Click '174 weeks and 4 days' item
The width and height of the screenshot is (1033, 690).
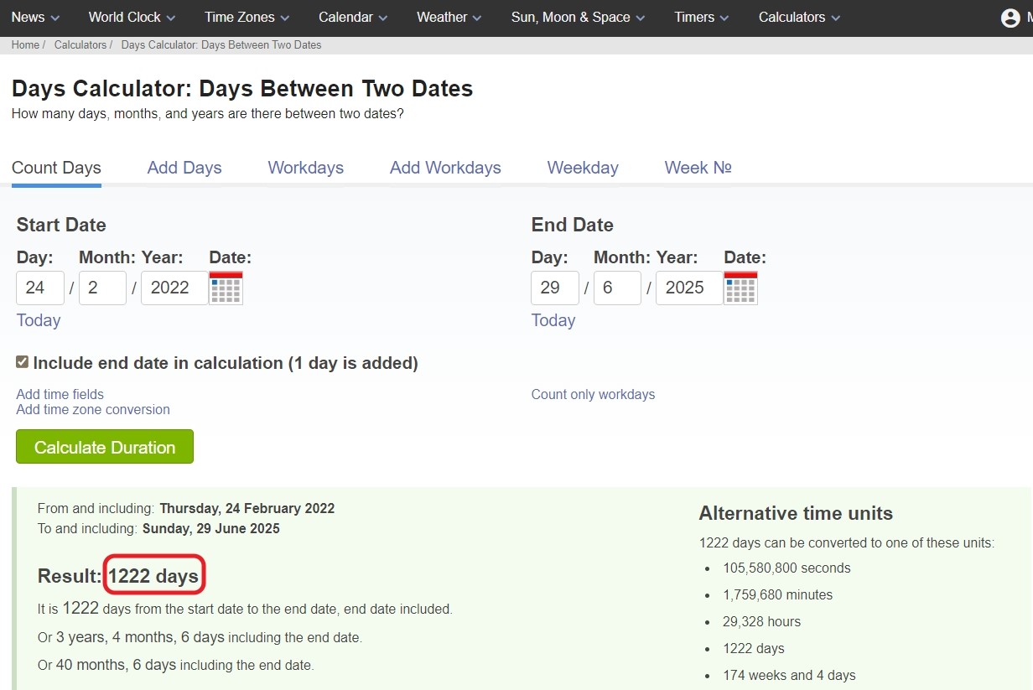pos(789,675)
